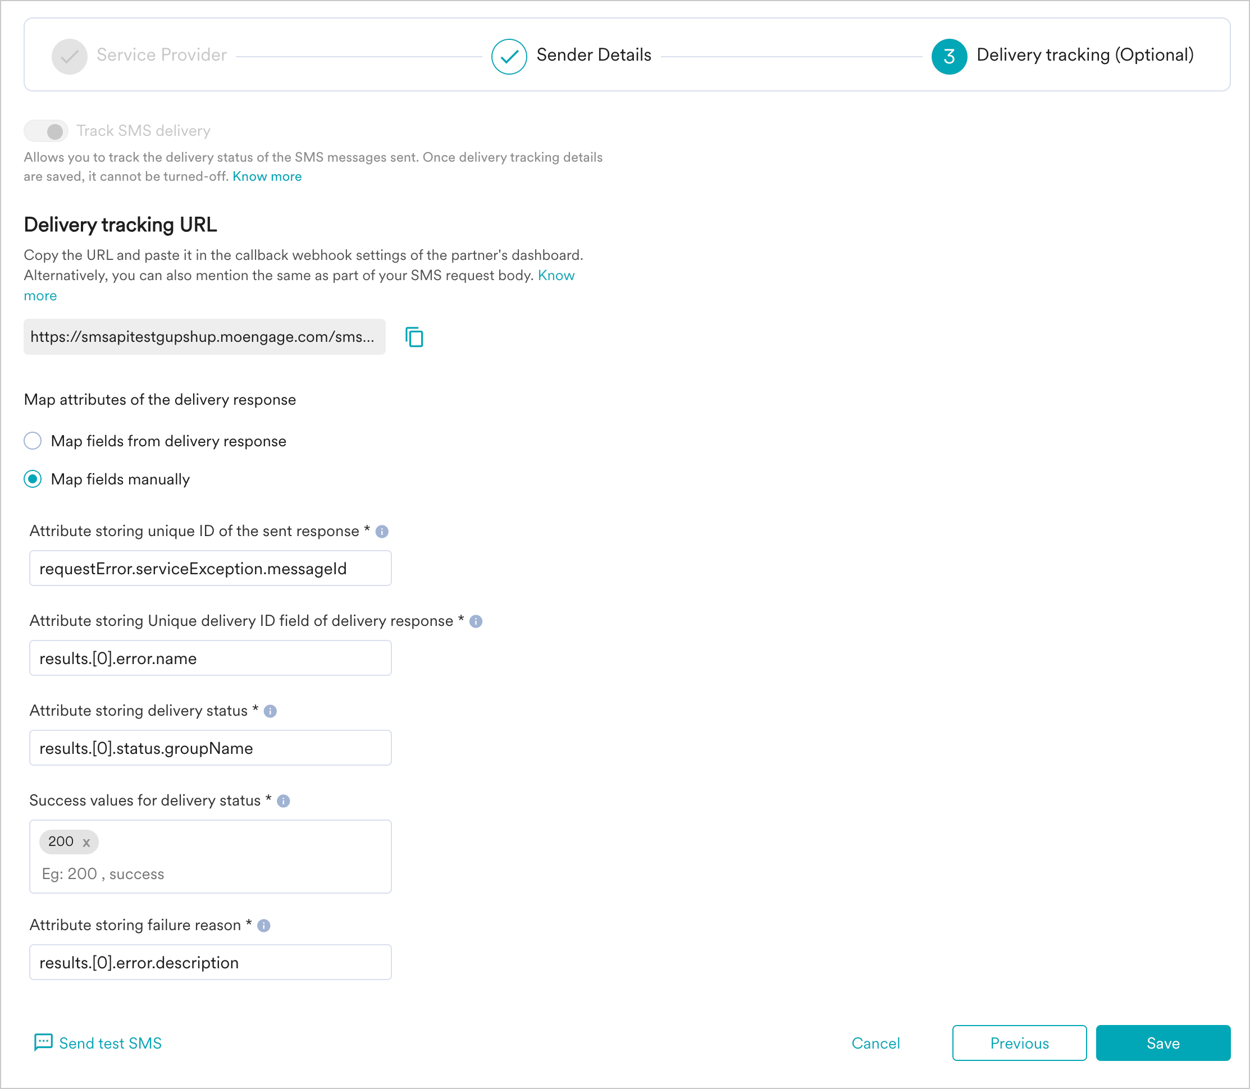Copy the delivery tracking URL
1250x1089 pixels.
tap(415, 338)
